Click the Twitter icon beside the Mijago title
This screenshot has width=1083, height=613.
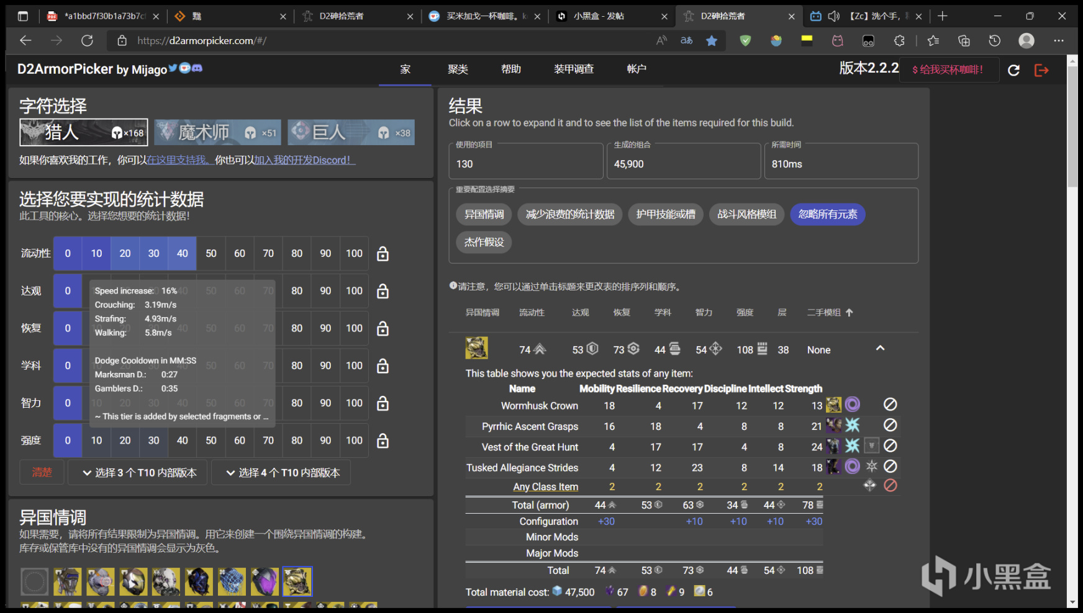[x=173, y=68]
